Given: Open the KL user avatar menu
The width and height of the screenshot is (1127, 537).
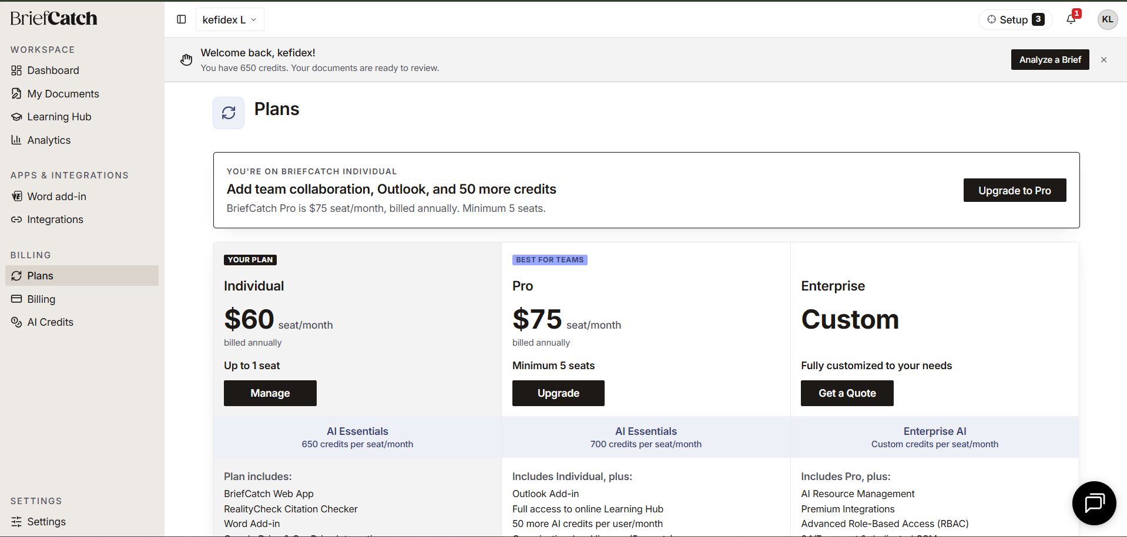Looking at the screenshot, I should click(1107, 19).
